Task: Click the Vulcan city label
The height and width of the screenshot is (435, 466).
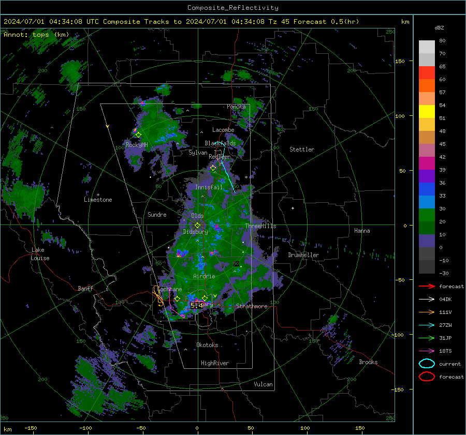Action: tap(264, 384)
